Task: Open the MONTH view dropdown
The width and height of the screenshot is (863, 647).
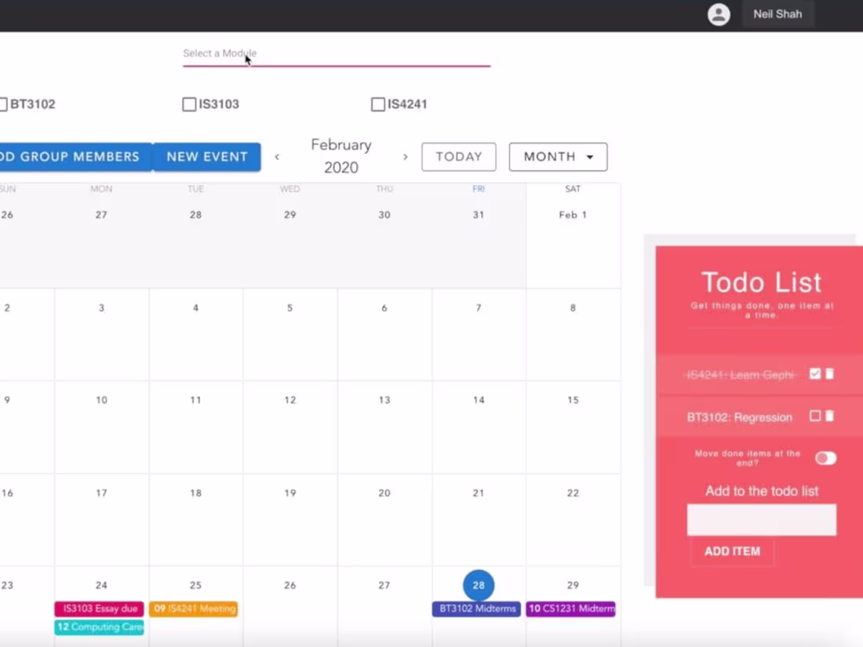Action: point(558,157)
